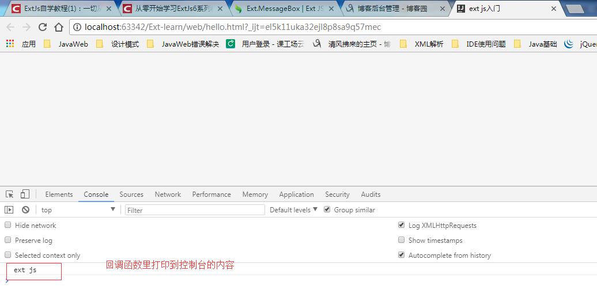Switch to the Security panel tab
The width and height of the screenshot is (597, 290).
337,194
